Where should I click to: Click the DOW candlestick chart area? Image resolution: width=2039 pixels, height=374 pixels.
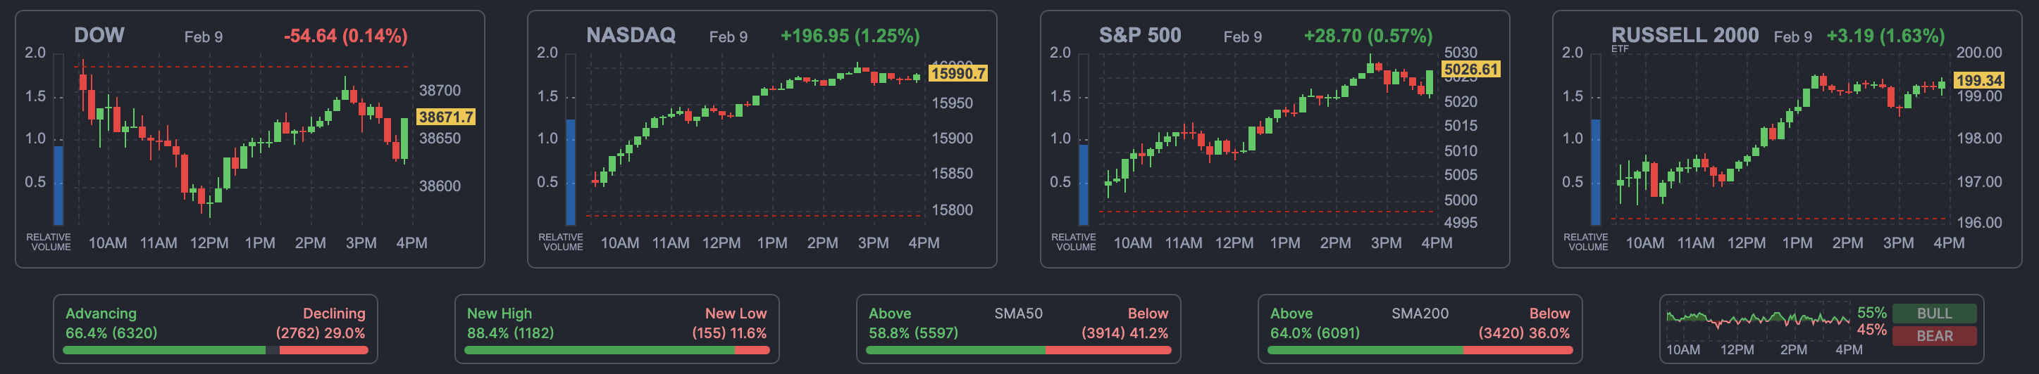244,141
